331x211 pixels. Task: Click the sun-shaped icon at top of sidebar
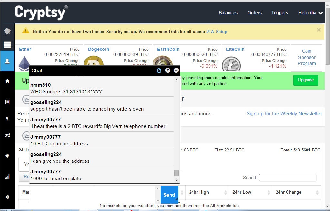(7, 31)
